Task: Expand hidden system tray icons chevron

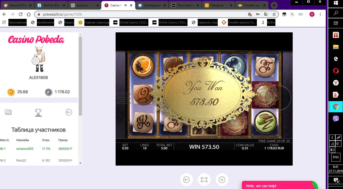Action: pos(332,138)
